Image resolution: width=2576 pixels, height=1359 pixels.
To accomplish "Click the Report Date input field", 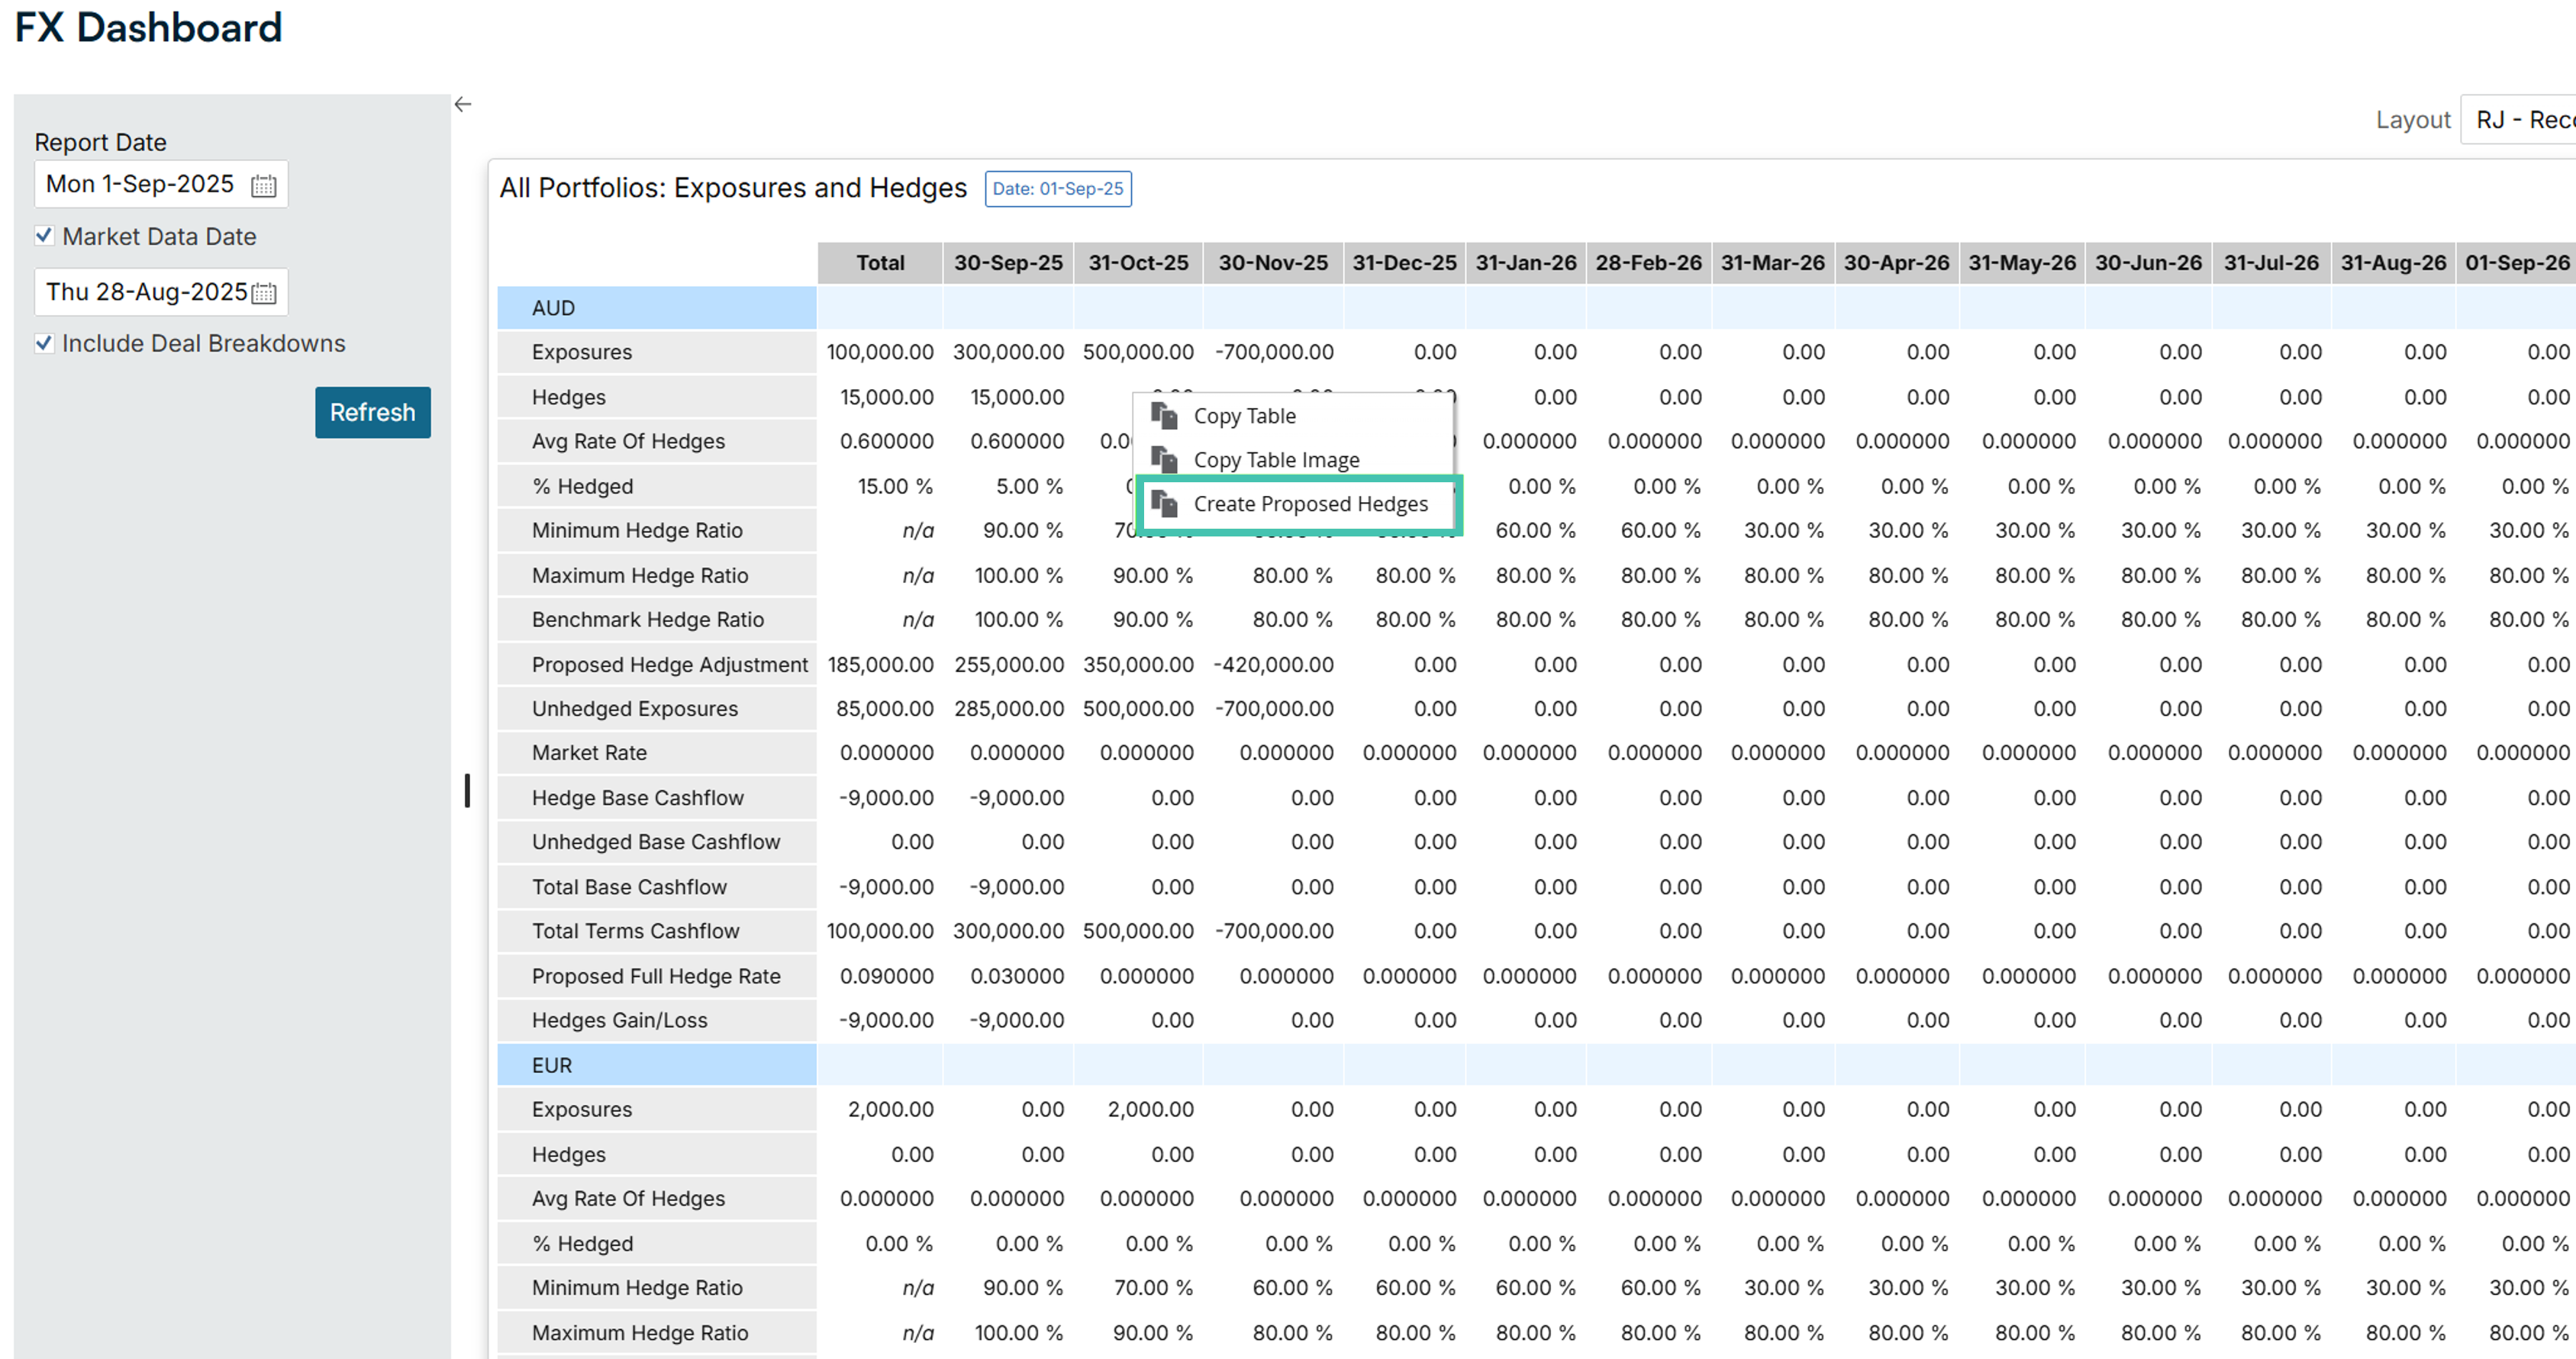I will (x=161, y=184).
